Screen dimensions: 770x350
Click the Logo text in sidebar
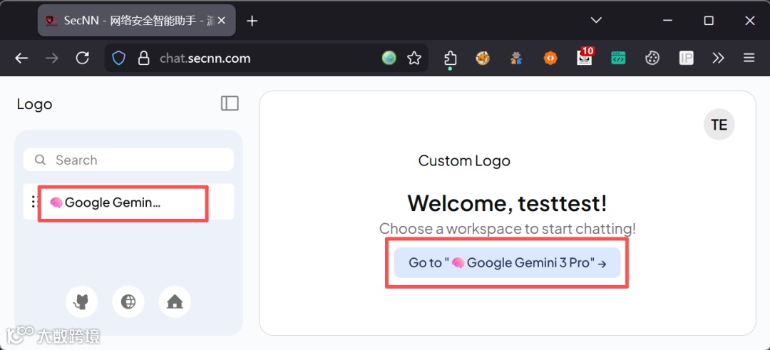click(x=34, y=104)
